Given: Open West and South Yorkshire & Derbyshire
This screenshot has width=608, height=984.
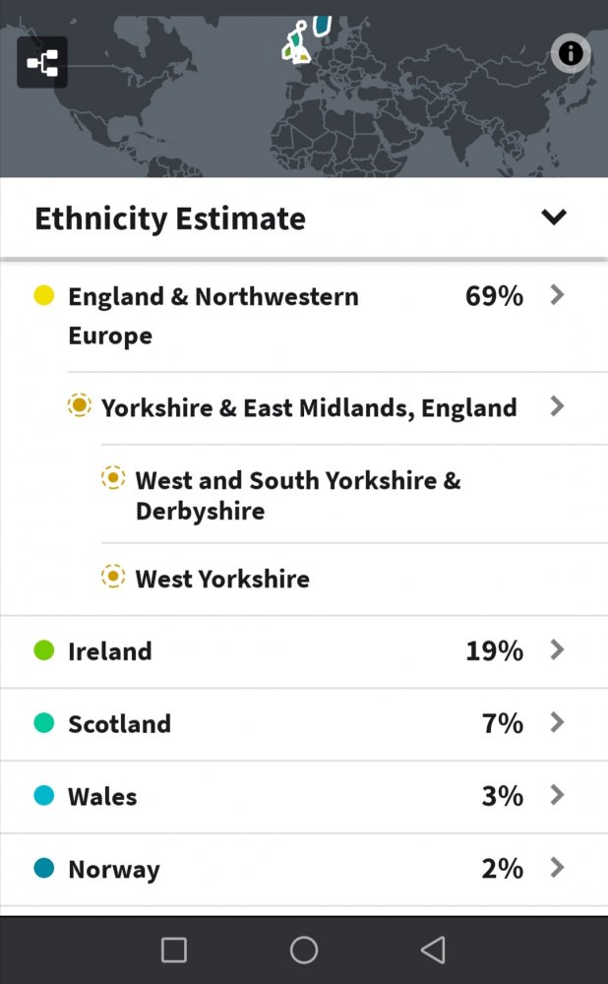Looking at the screenshot, I should (298, 495).
